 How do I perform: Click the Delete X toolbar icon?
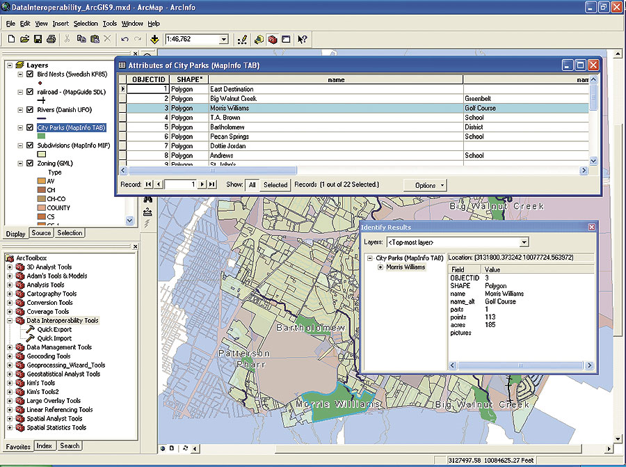tap(107, 39)
